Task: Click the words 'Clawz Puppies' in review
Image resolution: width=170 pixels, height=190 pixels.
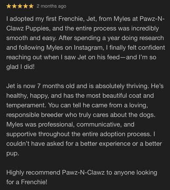Action: tap(28, 28)
